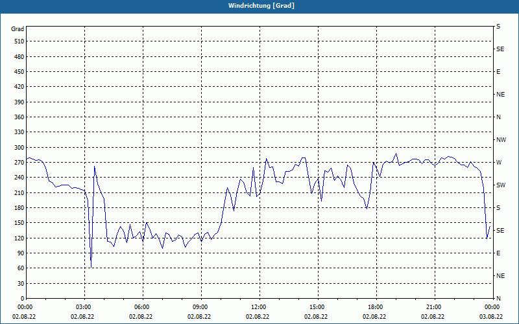Viewport: 519px width, 324px height.
Task: Select compass label E level with 90
Action: pos(498,253)
